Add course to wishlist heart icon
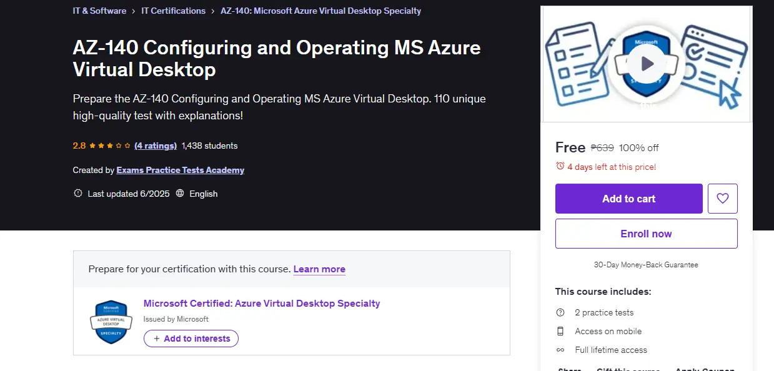This screenshot has height=371, width=774. tap(723, 199)
